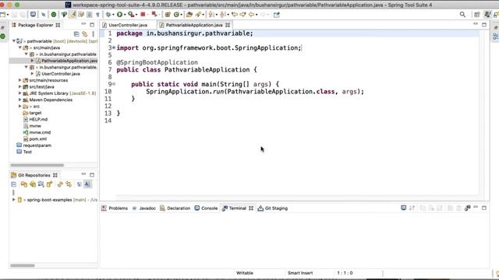Maximize the editor area
Image resolution: width=499 pixels, height=280 pixels.
tap(484, 24)
